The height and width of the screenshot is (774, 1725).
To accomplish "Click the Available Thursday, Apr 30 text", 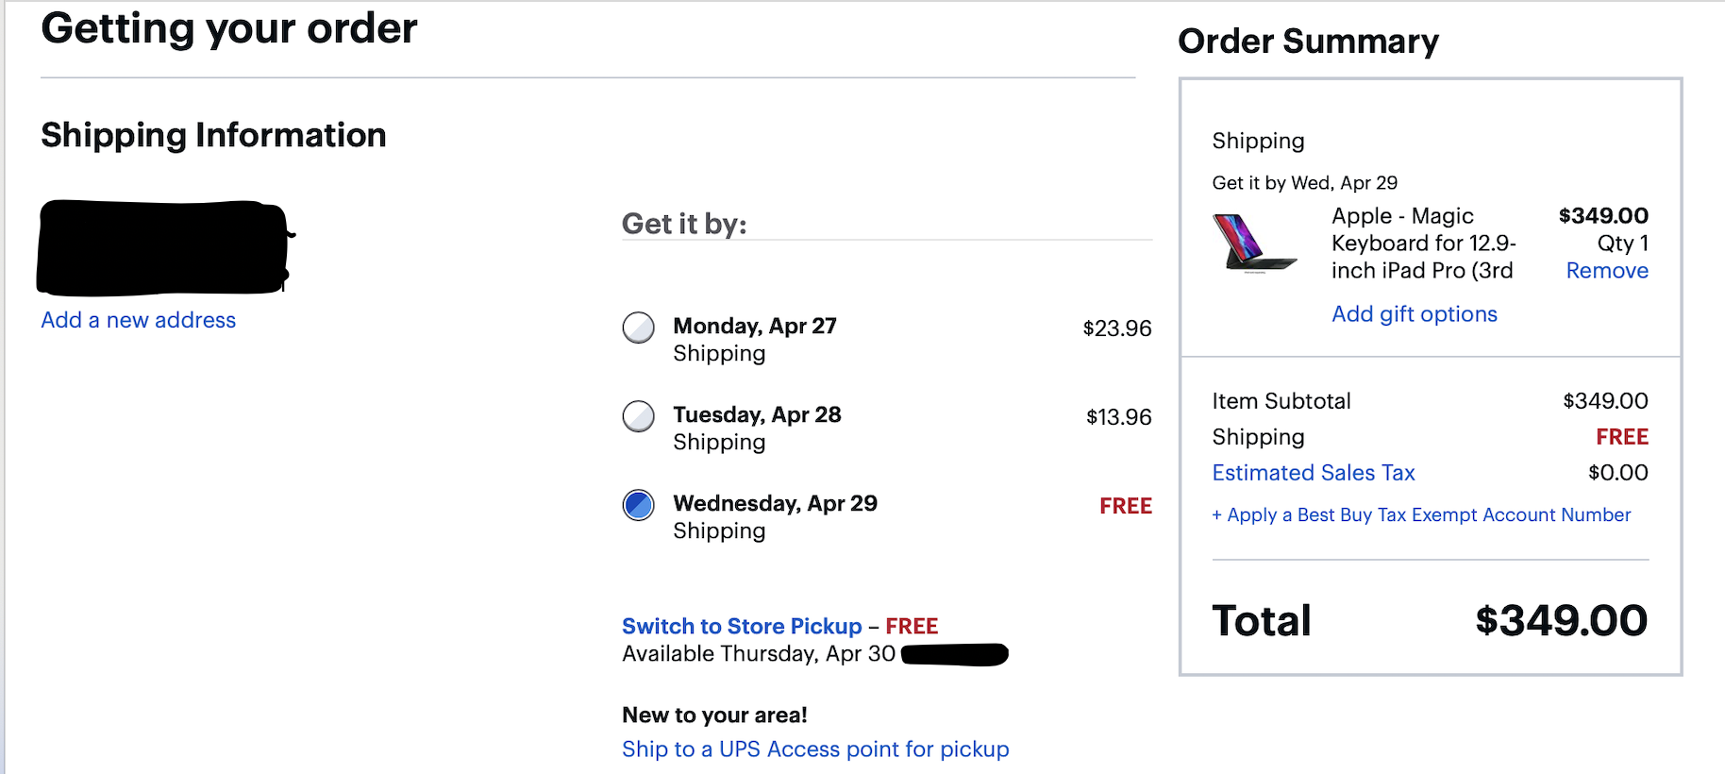I will pyautogui.click(x=758, y=654).
